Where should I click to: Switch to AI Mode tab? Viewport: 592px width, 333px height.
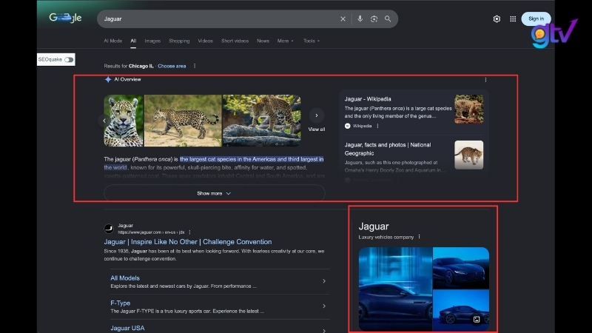coord(113,41)
